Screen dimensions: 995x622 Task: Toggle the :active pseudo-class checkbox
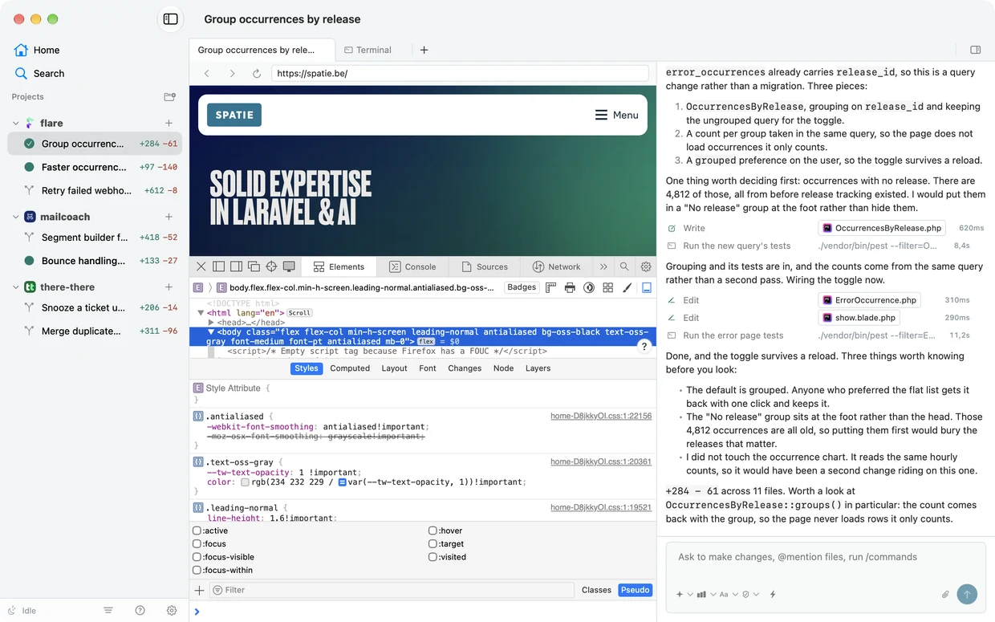197,531
